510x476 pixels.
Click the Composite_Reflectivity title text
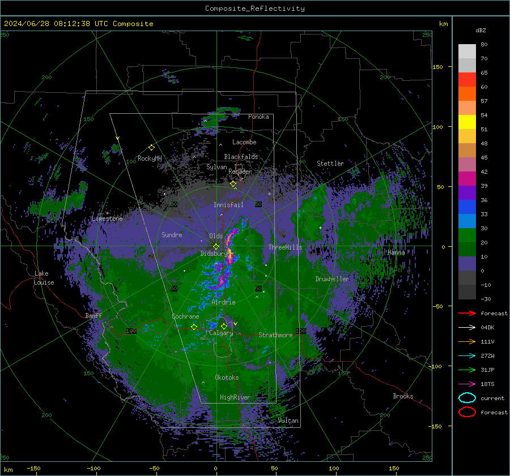[x=254, y=8]
